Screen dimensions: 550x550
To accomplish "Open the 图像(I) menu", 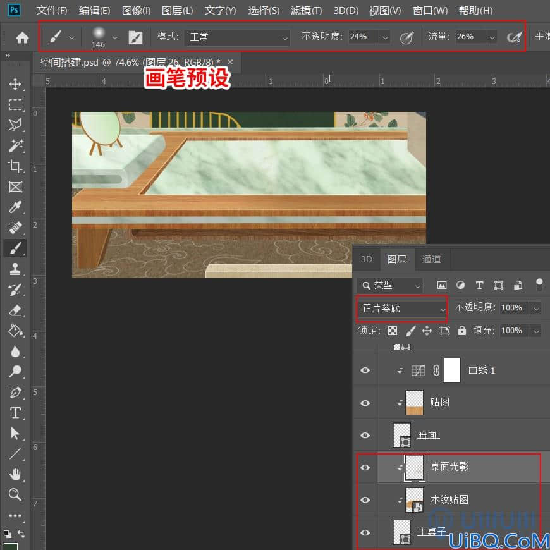I will [136, 11].
